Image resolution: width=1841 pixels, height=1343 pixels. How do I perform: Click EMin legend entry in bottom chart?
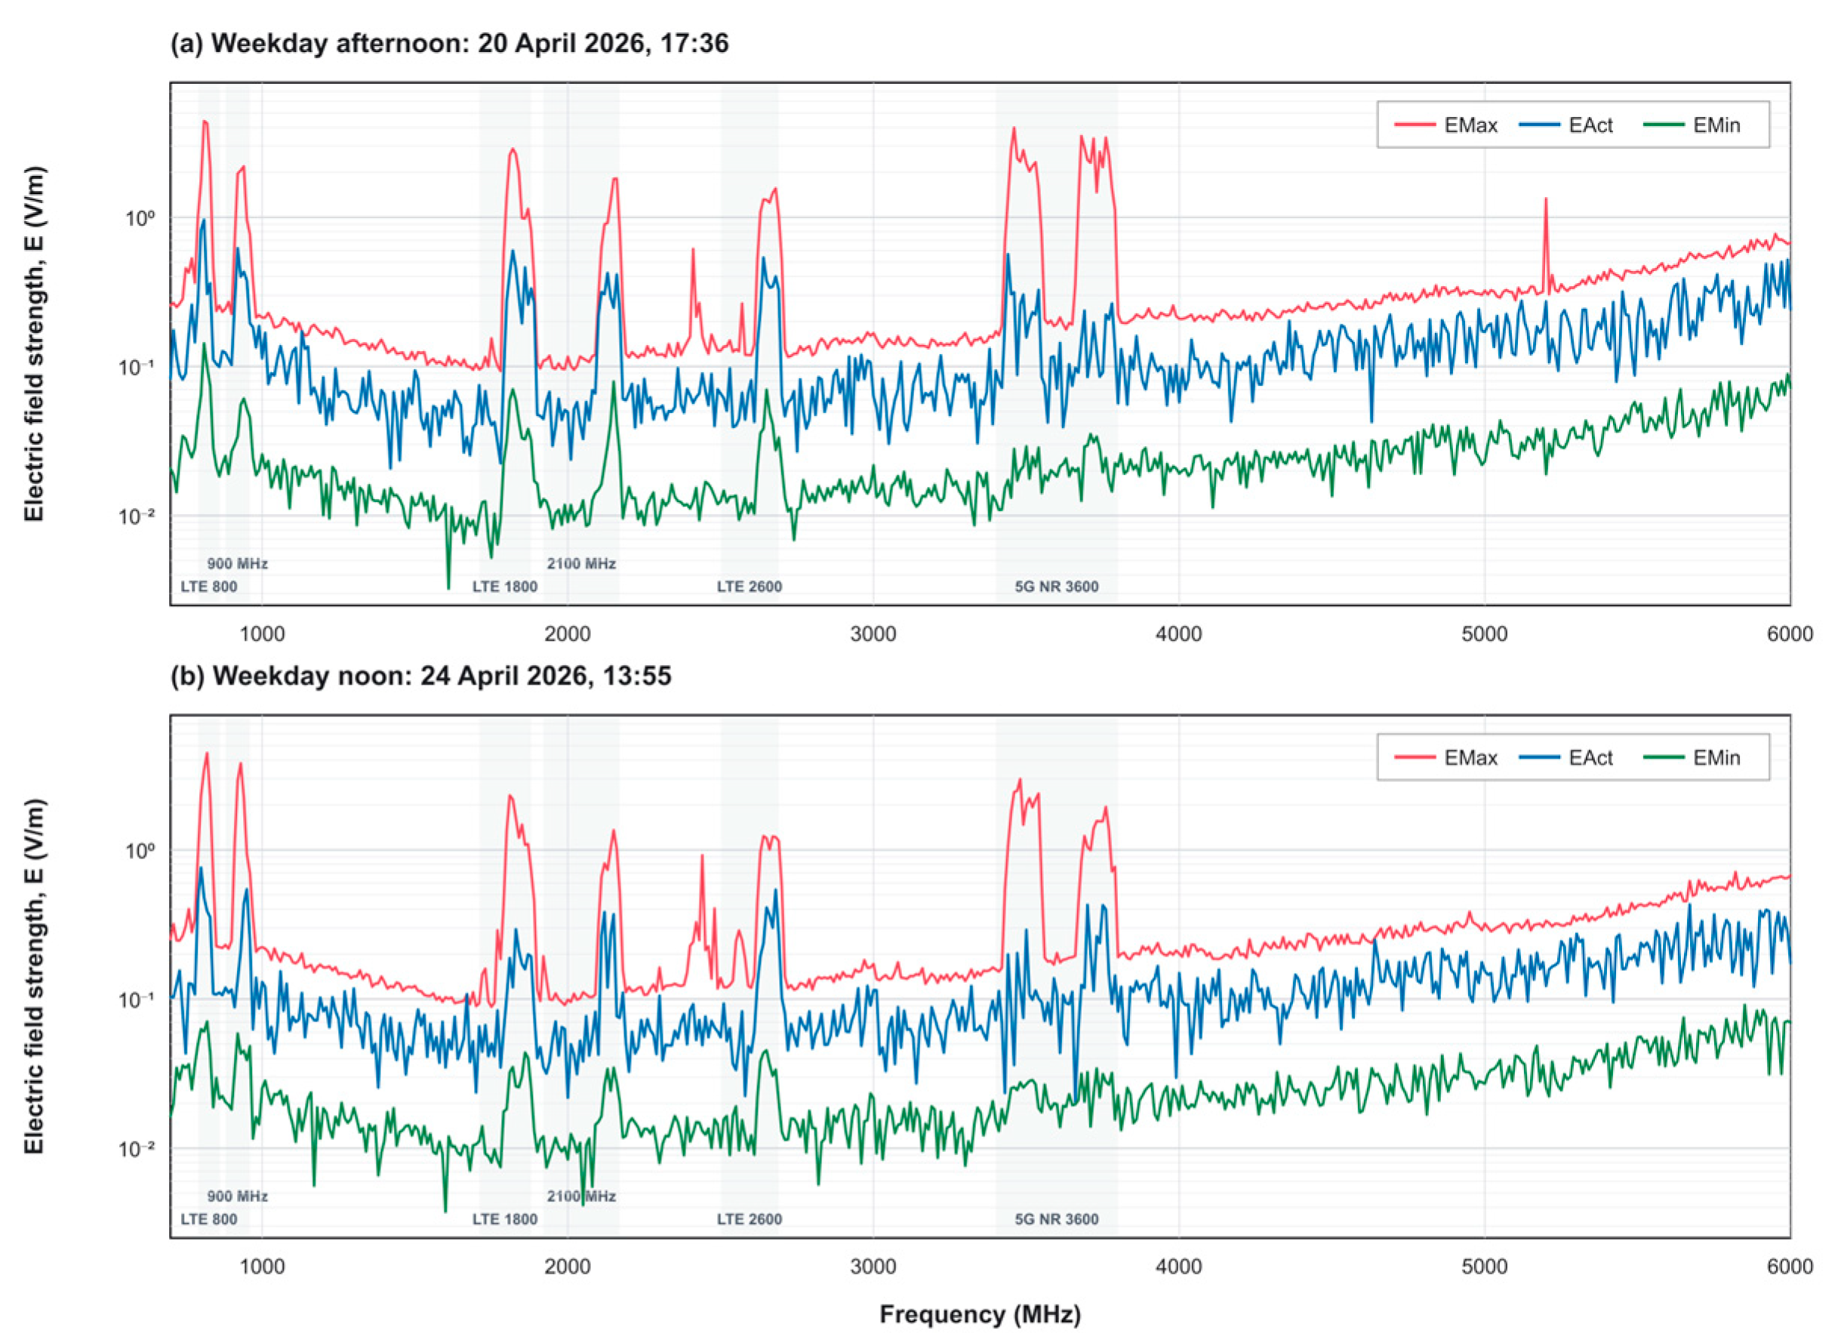point(1692,758)
